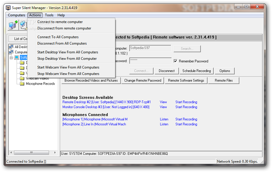Screen dimensions: 272x172
Task: Open the Help menu
Action: pos(61,15)
